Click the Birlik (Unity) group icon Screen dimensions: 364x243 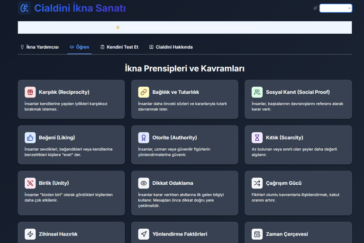(x=30, y=183)
